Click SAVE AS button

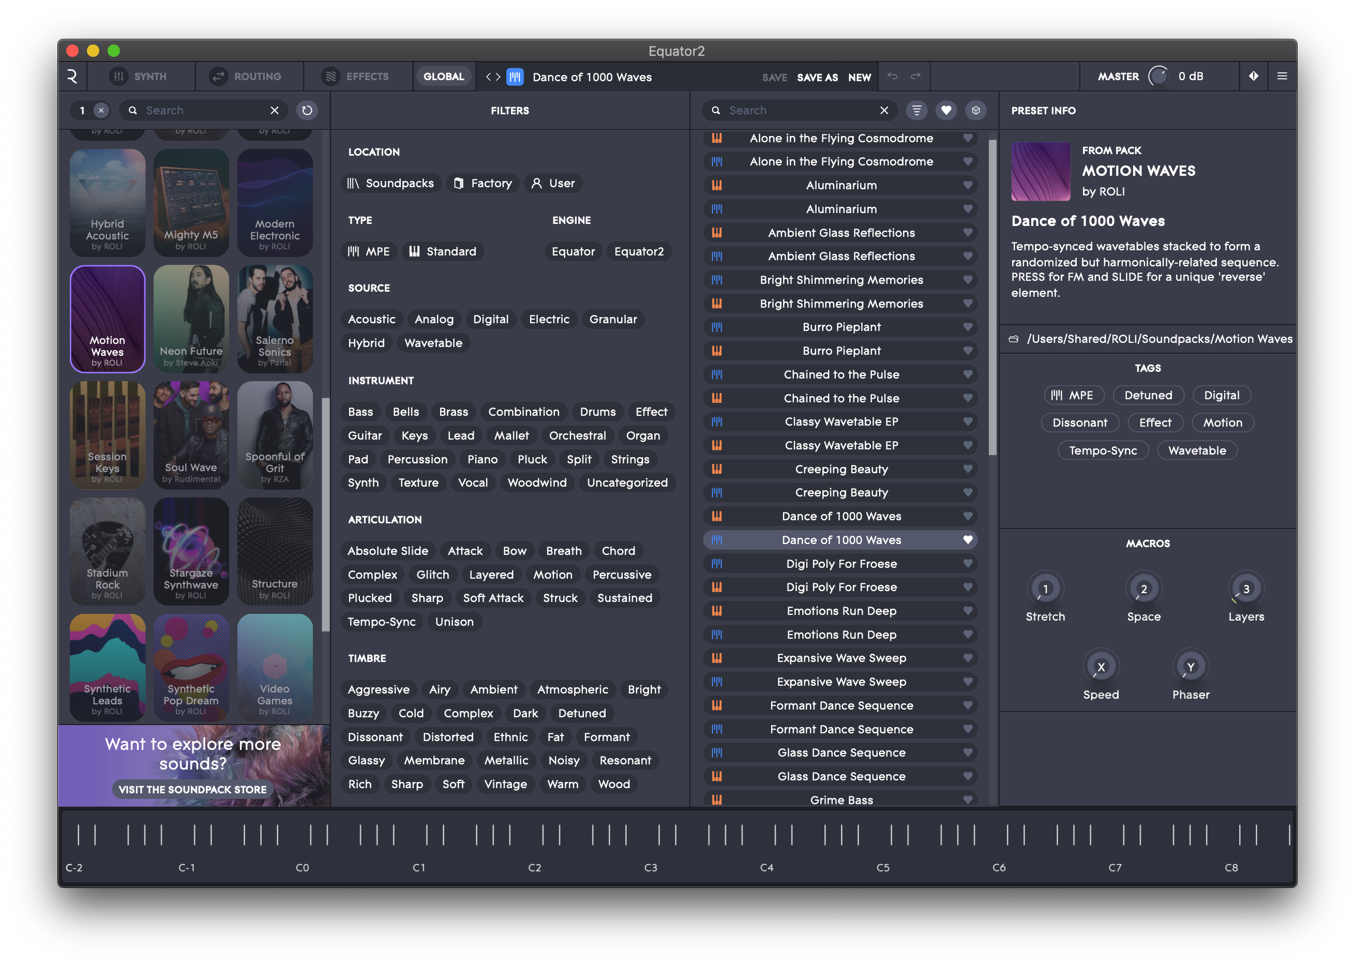click(x=817, y=77)
